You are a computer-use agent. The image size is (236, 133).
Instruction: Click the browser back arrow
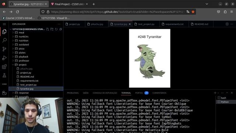point(4,12)
